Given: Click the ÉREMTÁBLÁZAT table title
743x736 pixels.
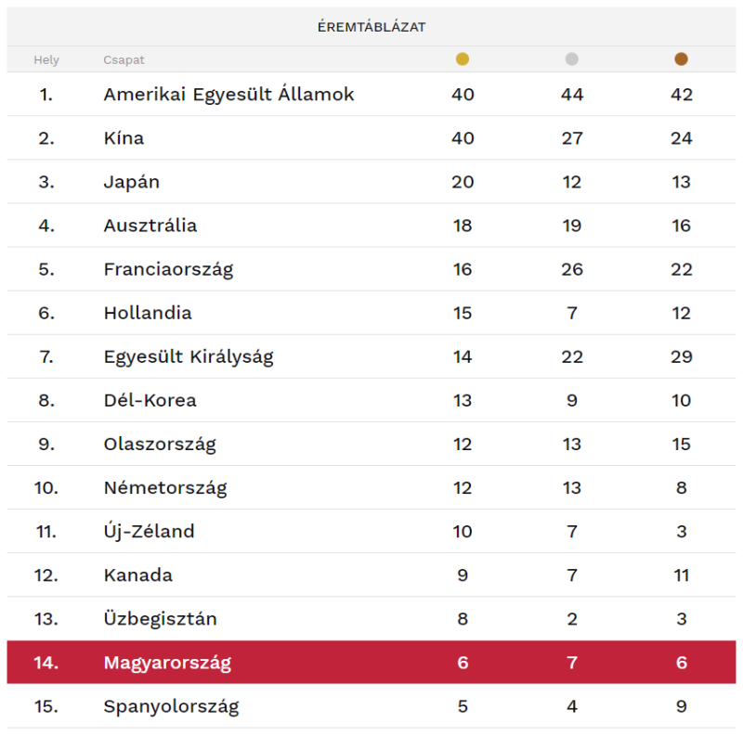Looking at the screenshot, I should tap(371, 27).
